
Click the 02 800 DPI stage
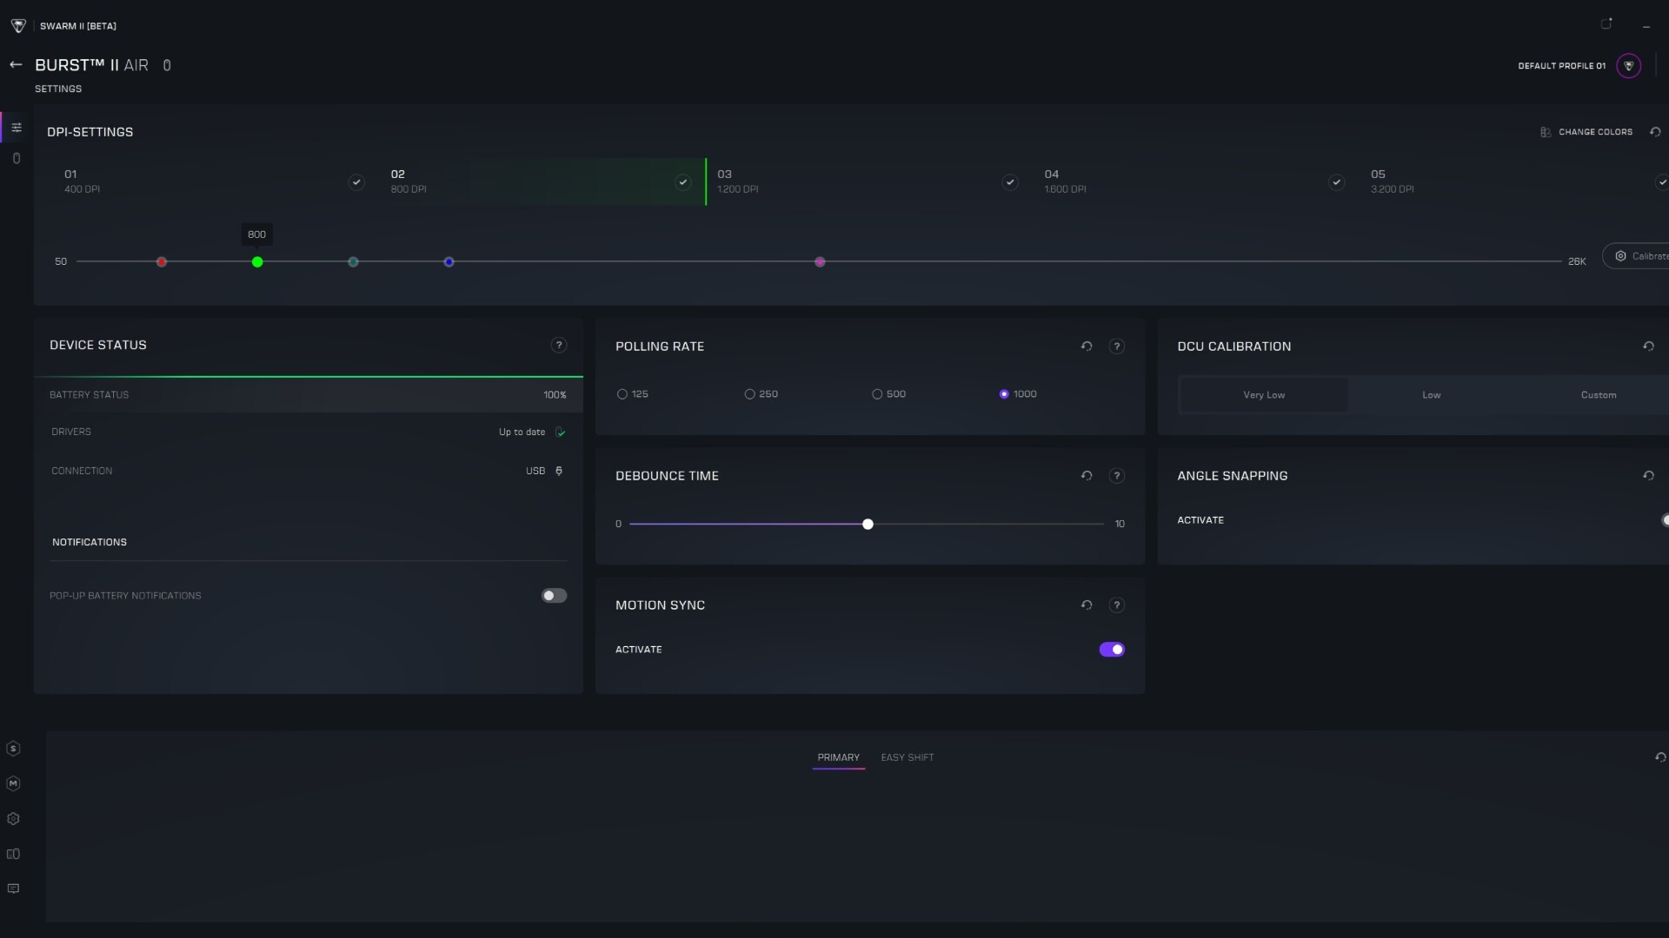[x=543, y=182]
